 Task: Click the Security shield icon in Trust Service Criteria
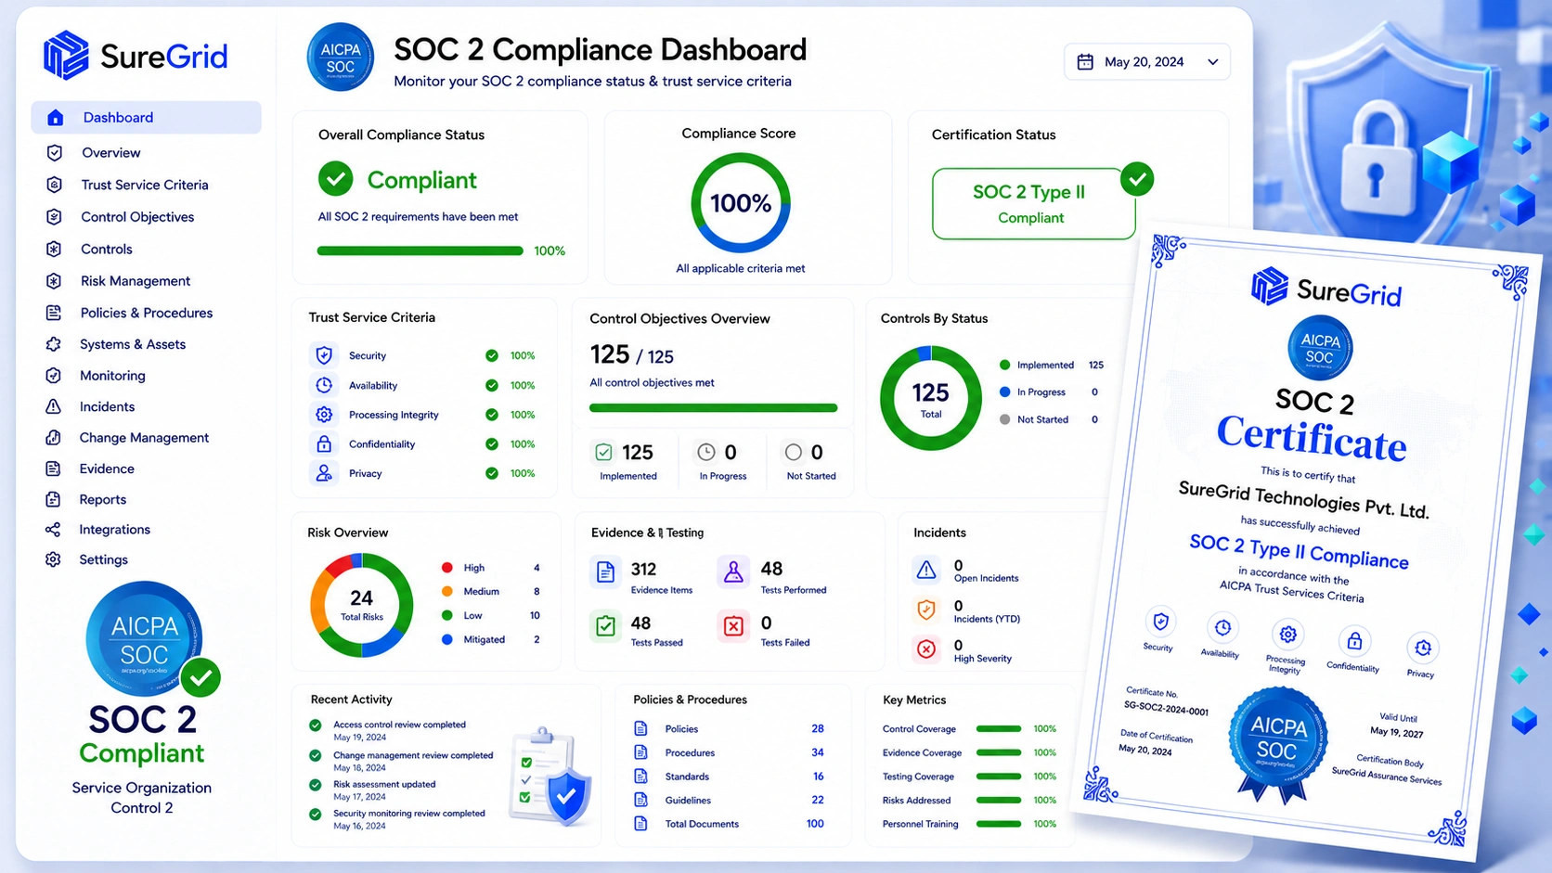coord(324,355)
